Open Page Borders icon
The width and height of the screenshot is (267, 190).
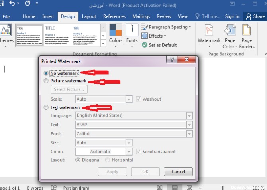coord(247,31)
